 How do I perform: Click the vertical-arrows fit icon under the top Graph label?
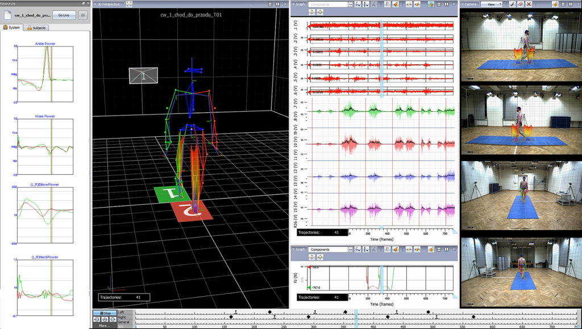pos(312,12)
